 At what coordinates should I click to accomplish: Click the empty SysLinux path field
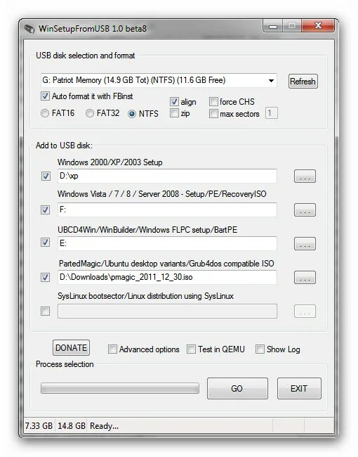167,311
